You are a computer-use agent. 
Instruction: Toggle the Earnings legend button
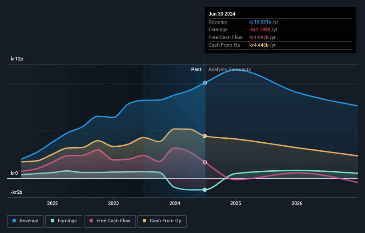point(64,221)
